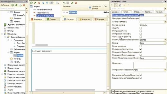
Task: Collapse the Обработки tree node
Action: click(x=2, y=34)
